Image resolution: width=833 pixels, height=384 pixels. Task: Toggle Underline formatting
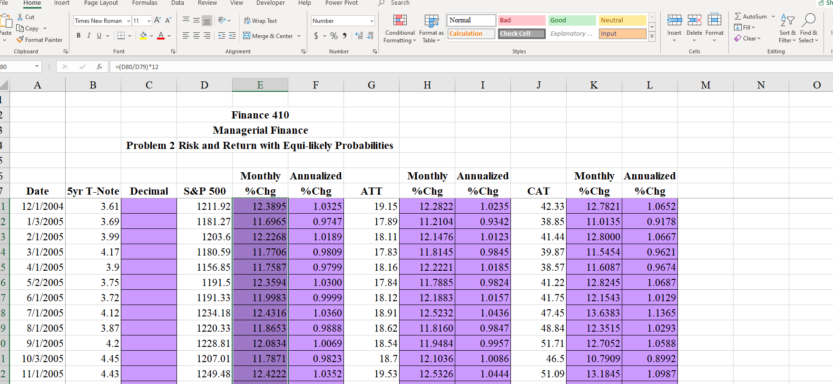click(x=99, y=36)
